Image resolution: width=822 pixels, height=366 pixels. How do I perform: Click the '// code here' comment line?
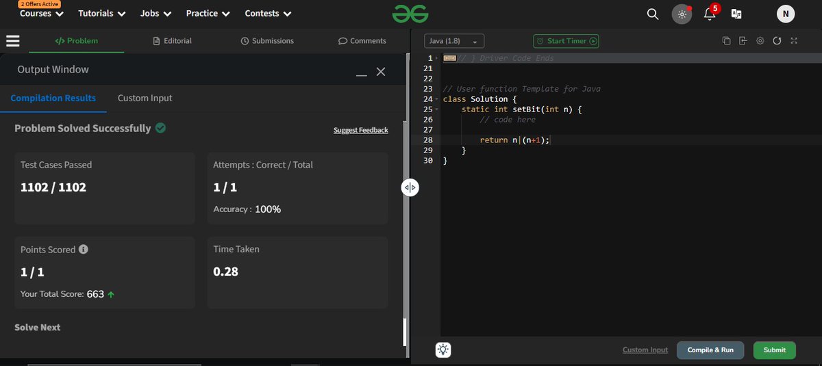click(508, 120)
